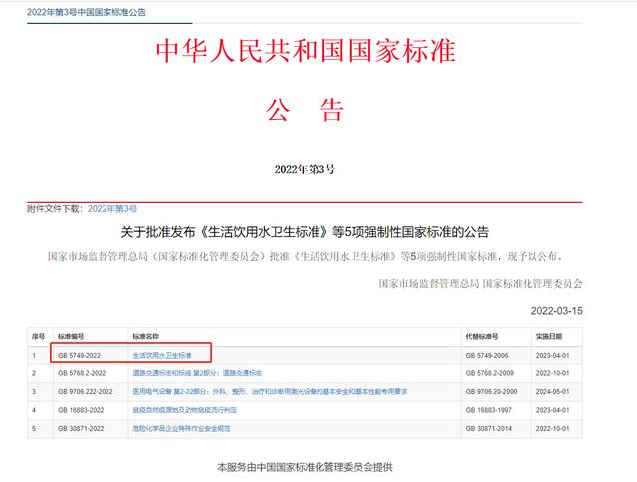The image size is (637, 482).
Task: Select the GB 30871-2022 standard number cell
Action: point(80,428)
